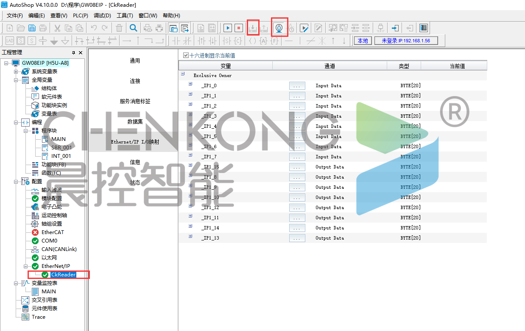Click the ... button in _IP1_13 row
The image size is (525, 331).
click(x=297, y=238)
